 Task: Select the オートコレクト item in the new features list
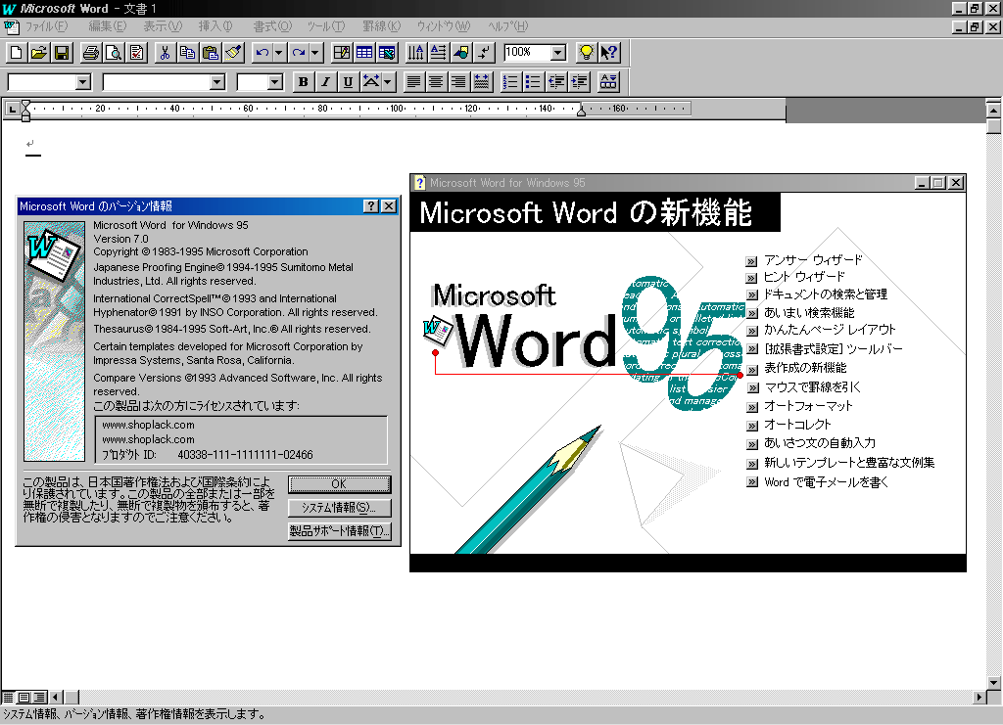pos(796,425)
